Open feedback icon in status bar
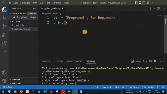 click(158, 87)
